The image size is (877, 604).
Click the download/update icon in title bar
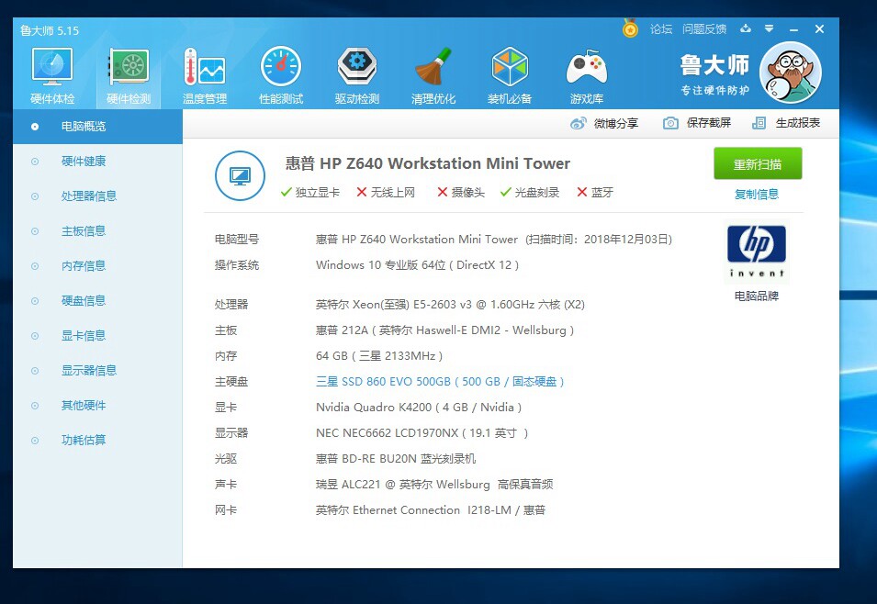click(746, 28)
